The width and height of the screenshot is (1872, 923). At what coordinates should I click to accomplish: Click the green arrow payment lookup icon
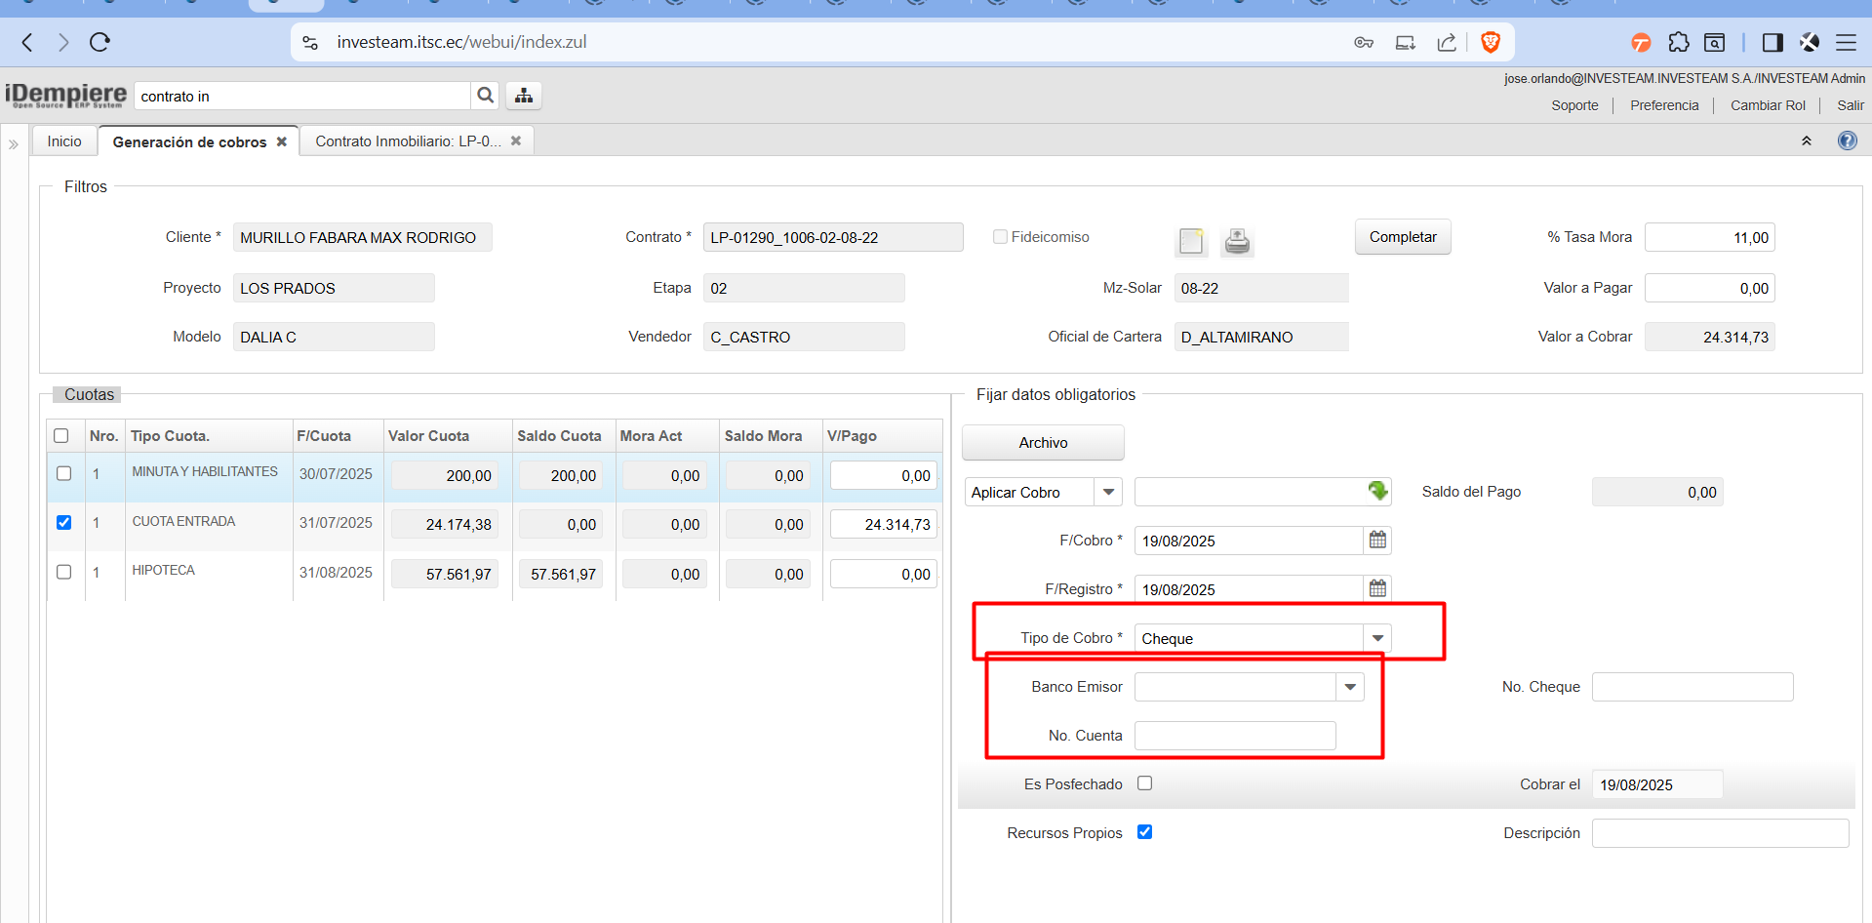tap(1377, 491)
